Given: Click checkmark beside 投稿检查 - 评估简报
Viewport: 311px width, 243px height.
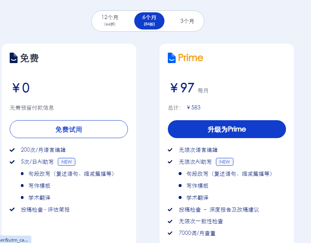Looking at the screenshot, I should point(12,209).
